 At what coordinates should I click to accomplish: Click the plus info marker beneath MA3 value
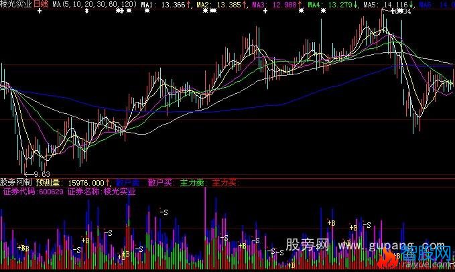265,11
